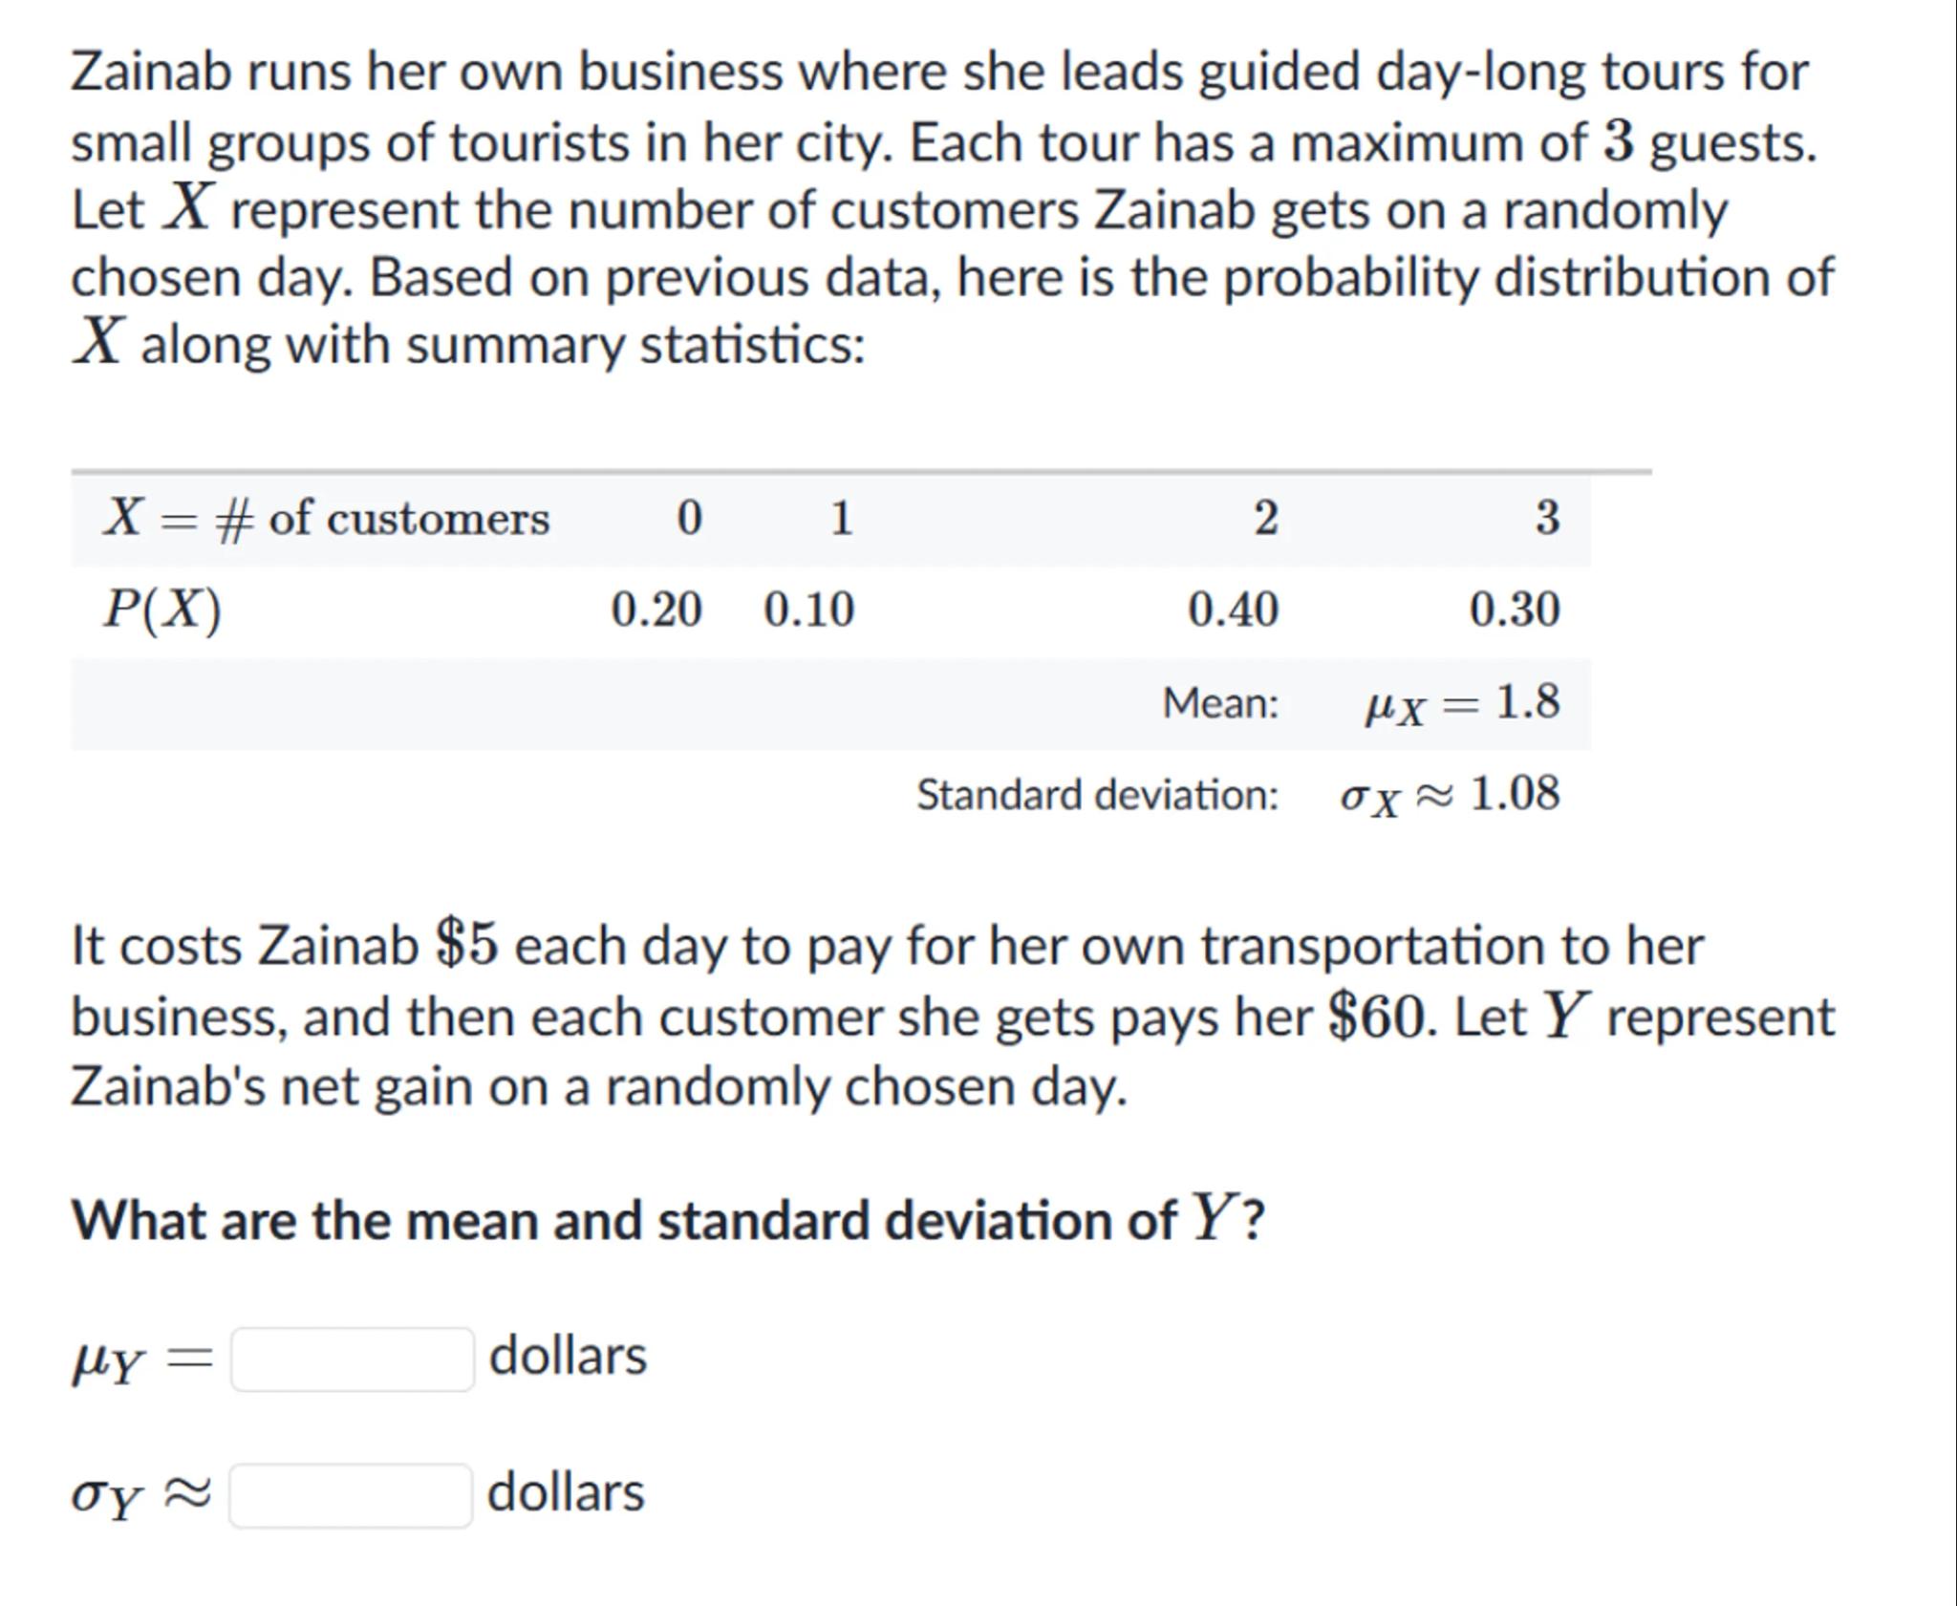Select the 0.40 probability cell

click(x=1233, y=610)
